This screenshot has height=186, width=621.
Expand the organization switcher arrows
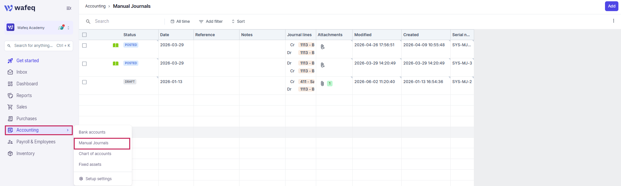[69, 28]
